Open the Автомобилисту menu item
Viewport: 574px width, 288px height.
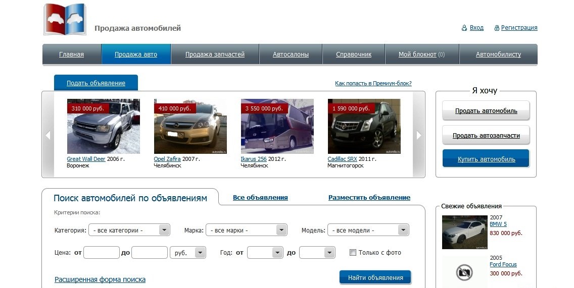click(498, 54)
